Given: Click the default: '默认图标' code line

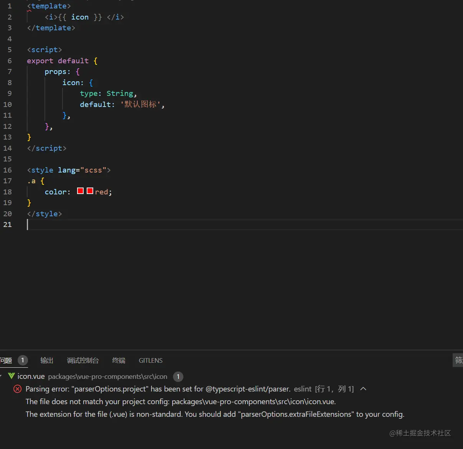Looking at the screenshot, I should point(122,104).
